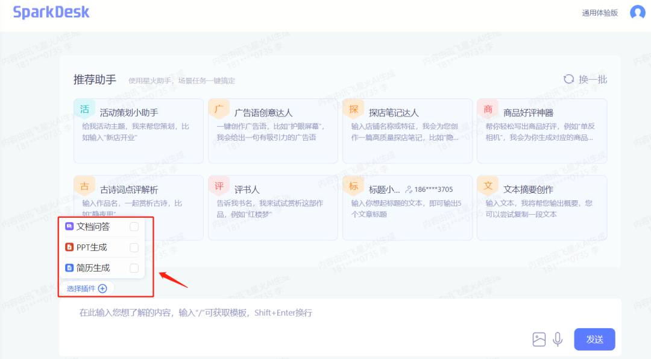Click the 评 badge of 评书人

pyautogui.click(x=219, y=186)
